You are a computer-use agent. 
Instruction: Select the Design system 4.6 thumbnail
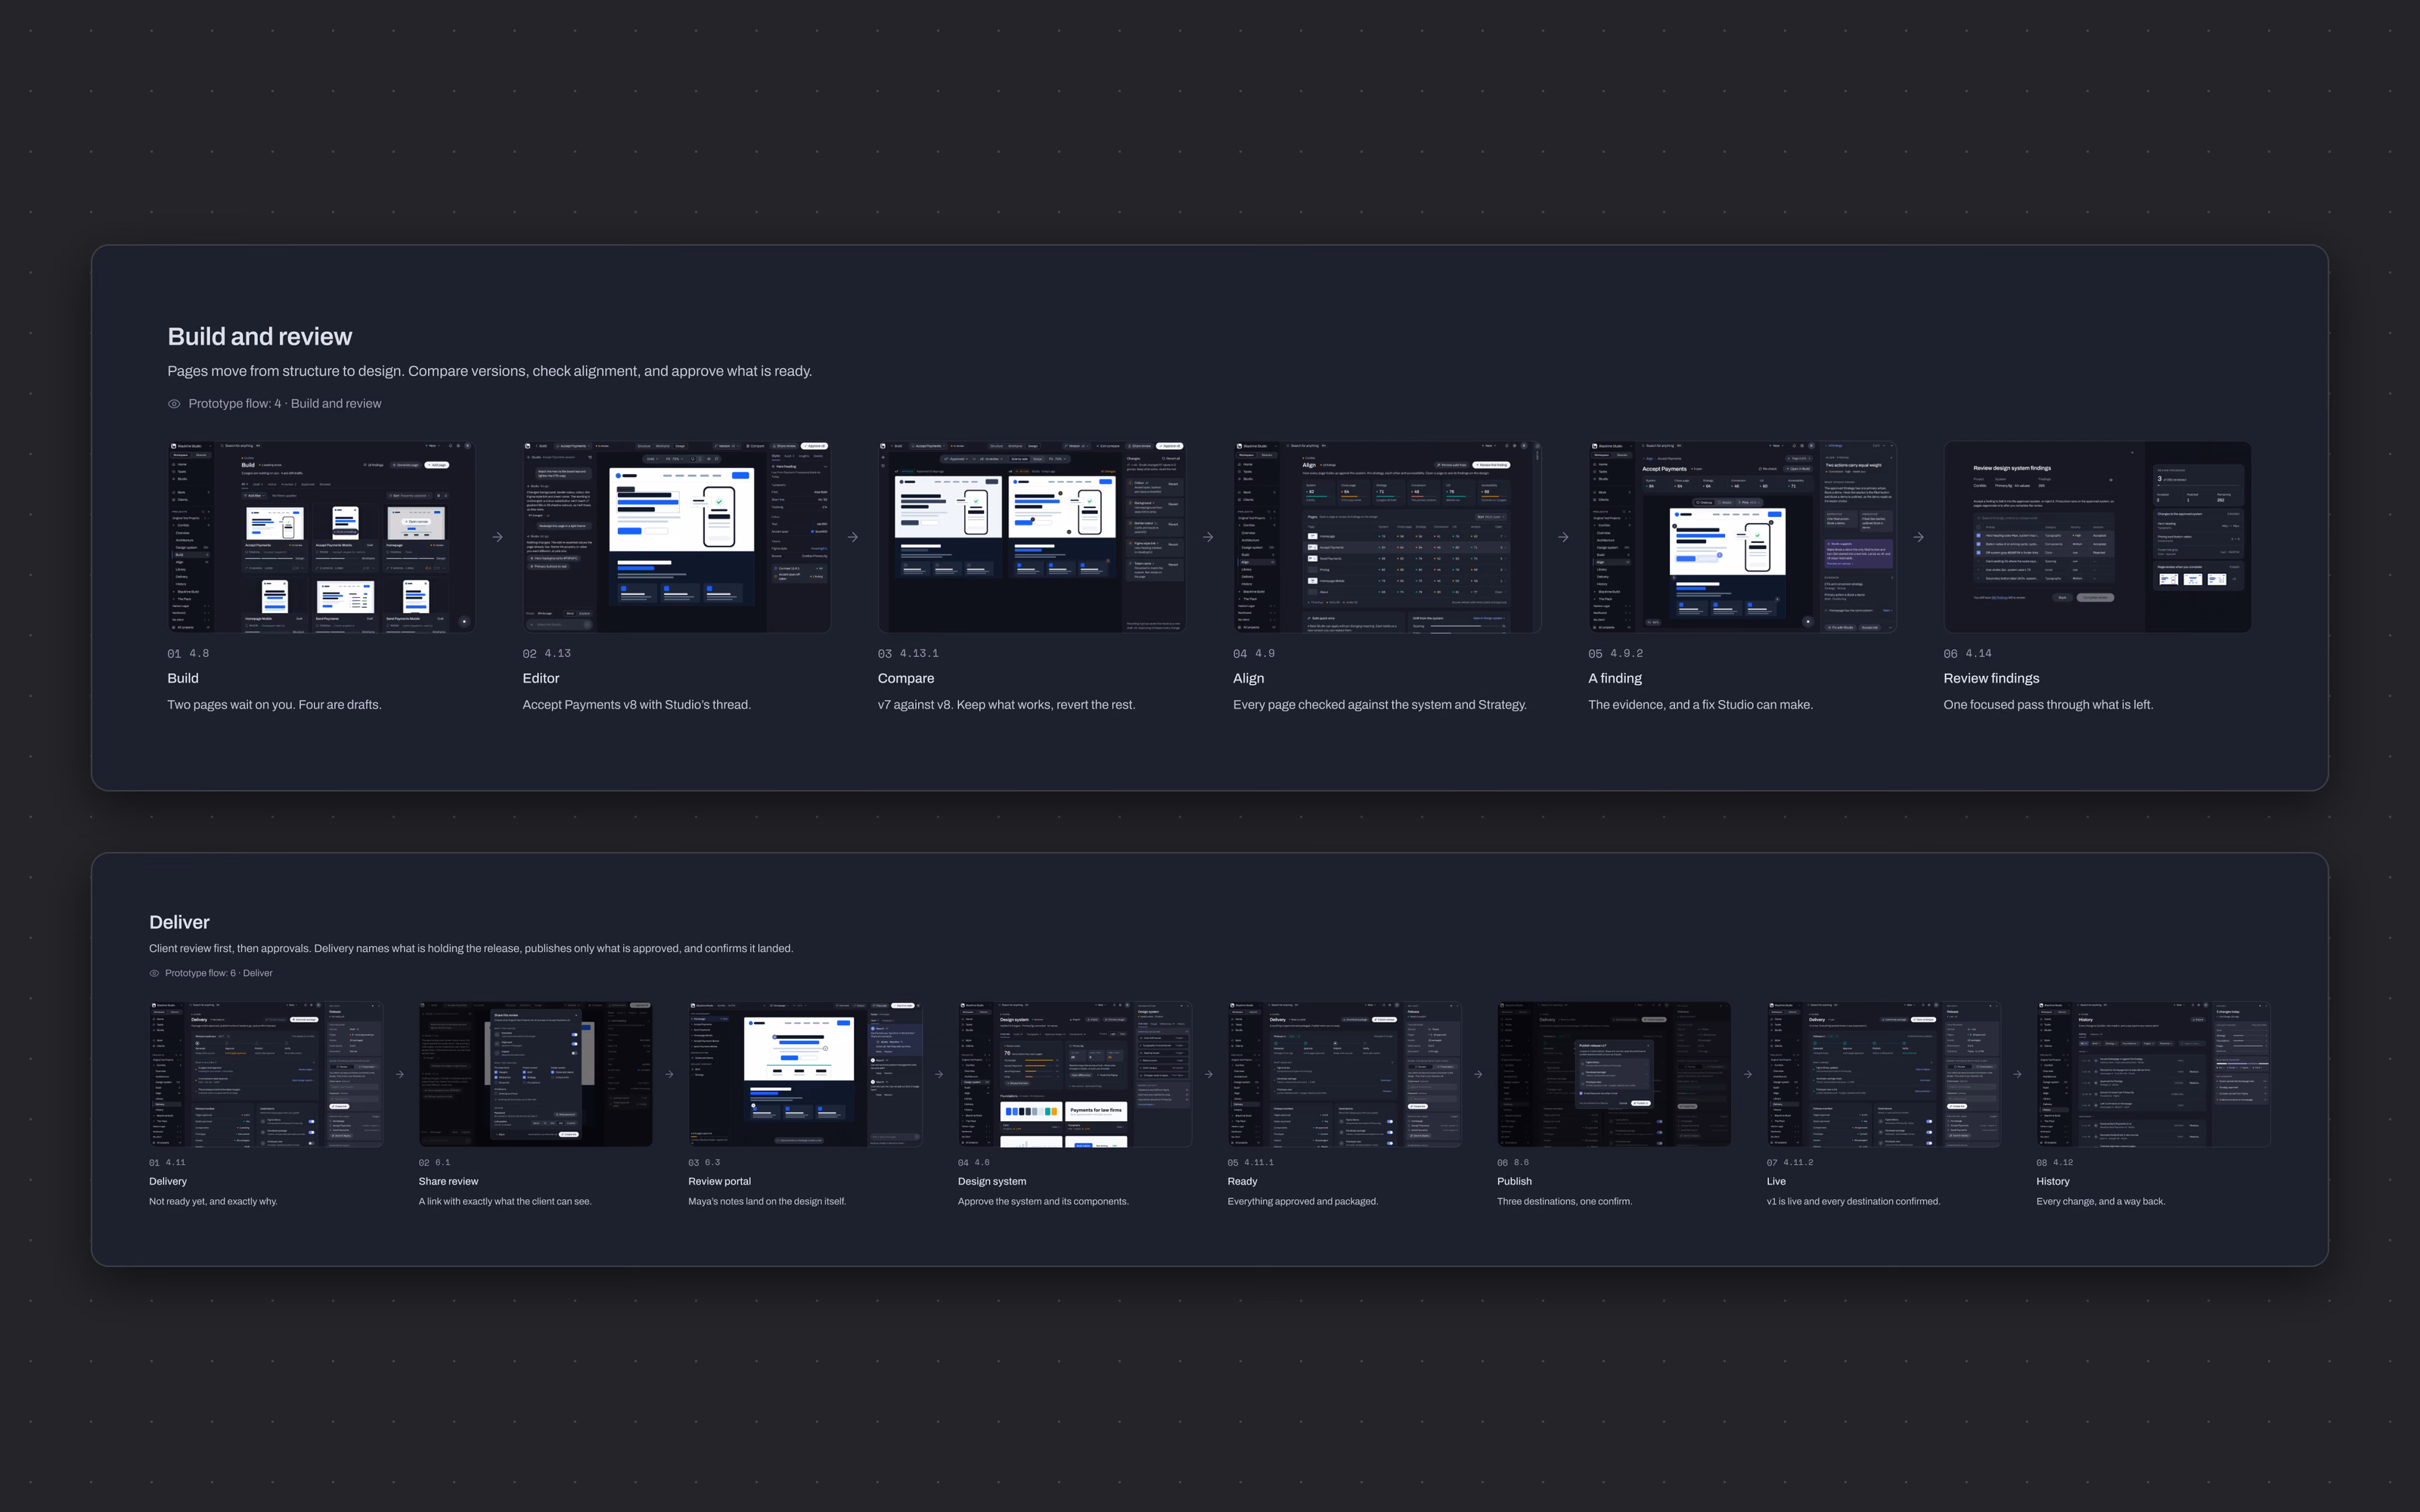click(1075, 1074)
